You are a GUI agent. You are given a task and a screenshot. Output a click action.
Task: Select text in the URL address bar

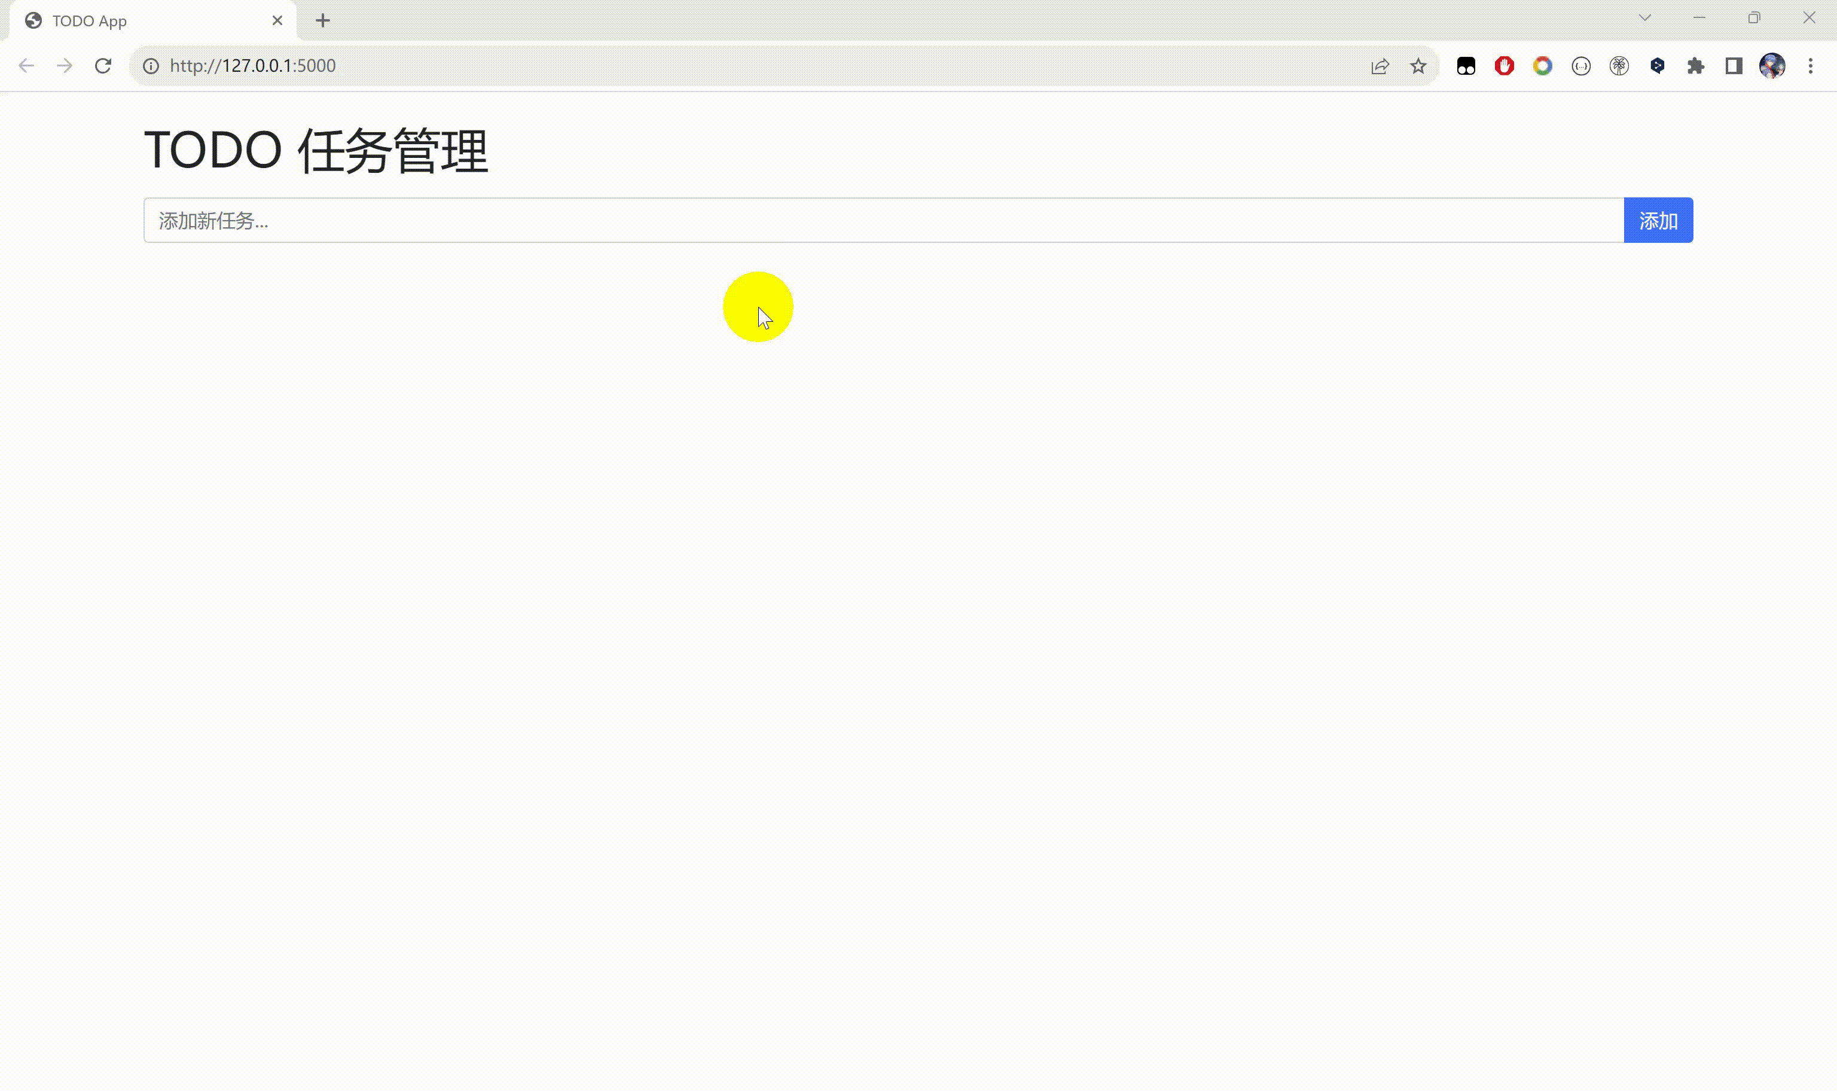(x=252, y=65)
